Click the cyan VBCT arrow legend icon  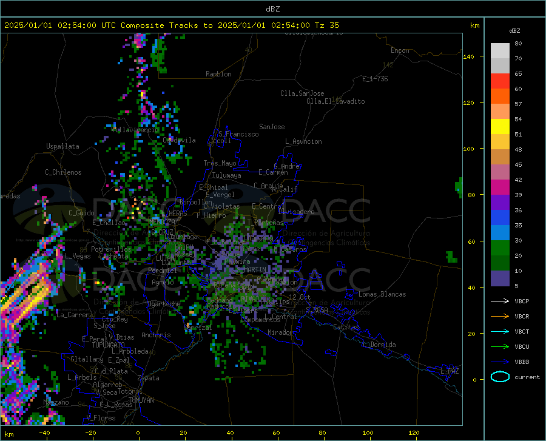click(x=500, y=331)
